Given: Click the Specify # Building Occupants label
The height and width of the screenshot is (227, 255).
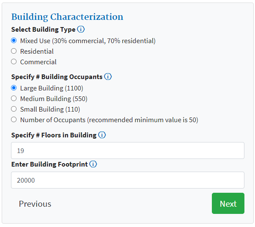Looking at the screenshot, I should [57, 77].
